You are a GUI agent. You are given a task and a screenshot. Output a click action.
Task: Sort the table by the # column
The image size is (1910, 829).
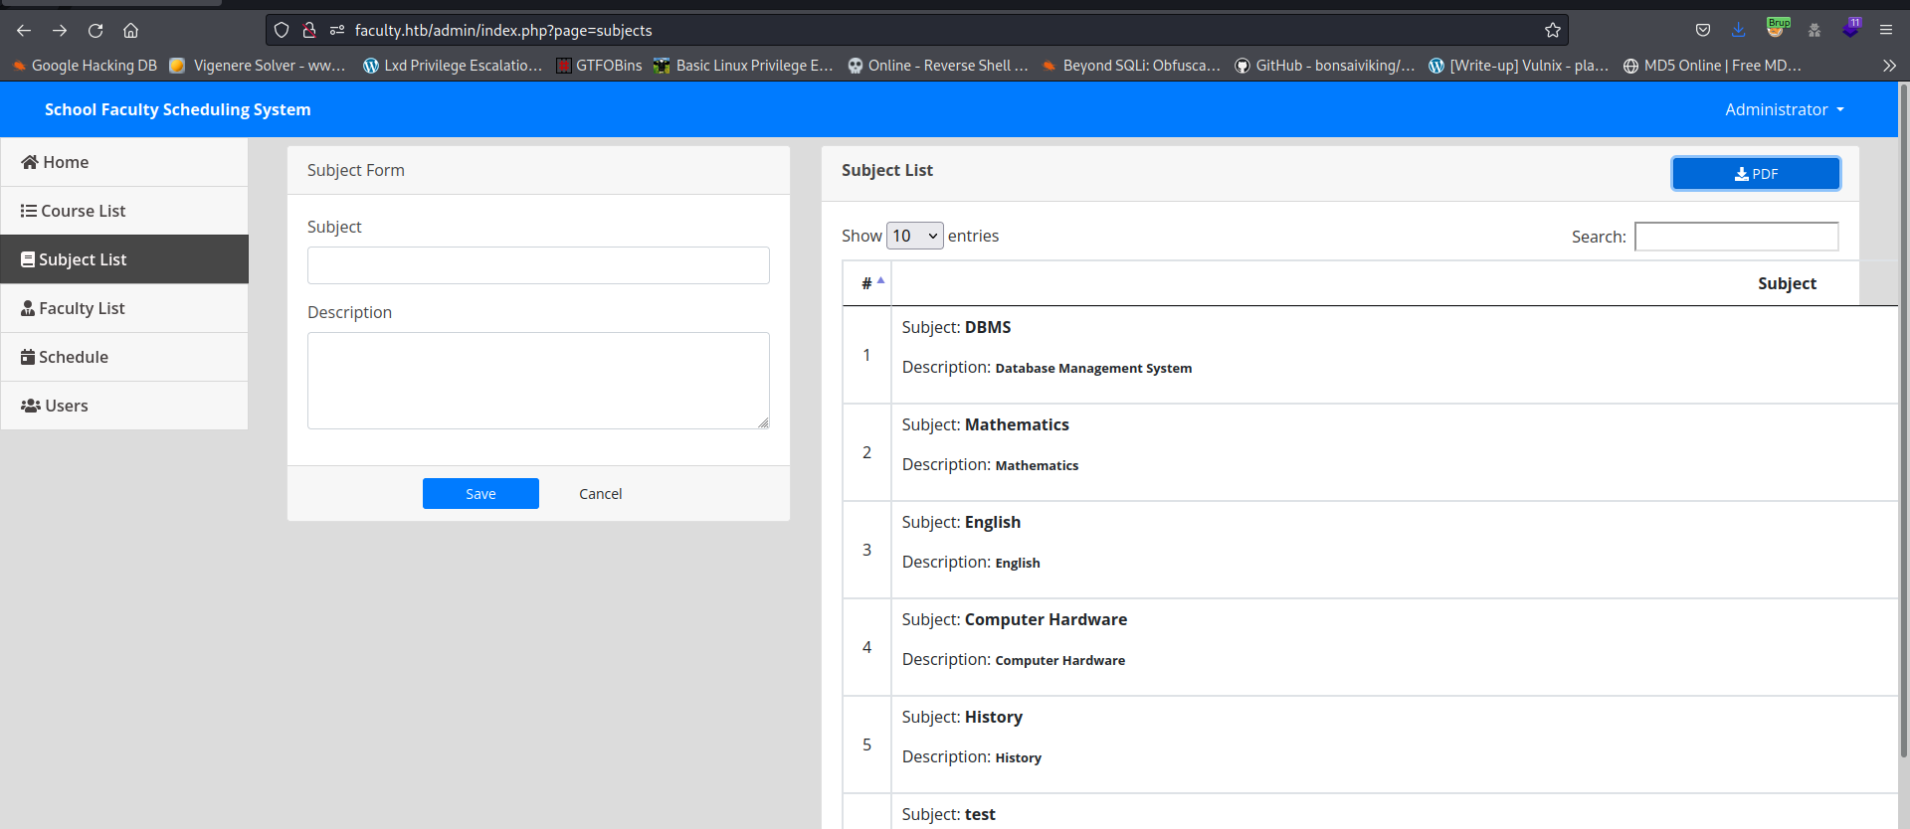867,284
